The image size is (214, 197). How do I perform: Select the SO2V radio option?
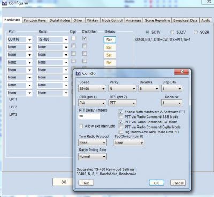coord(172,32)
